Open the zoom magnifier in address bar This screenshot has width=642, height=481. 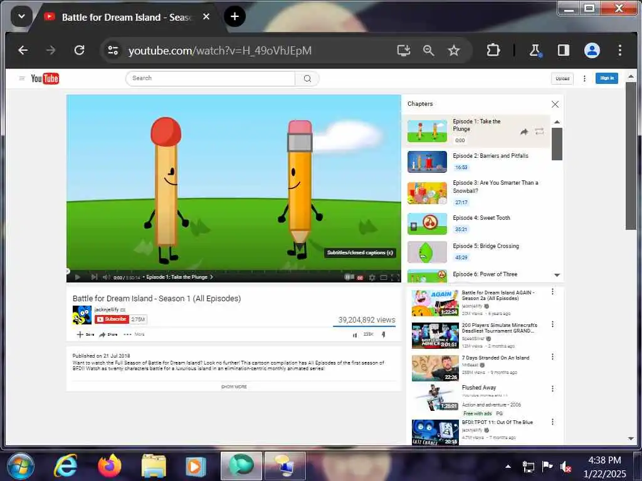tap(429, 50)
